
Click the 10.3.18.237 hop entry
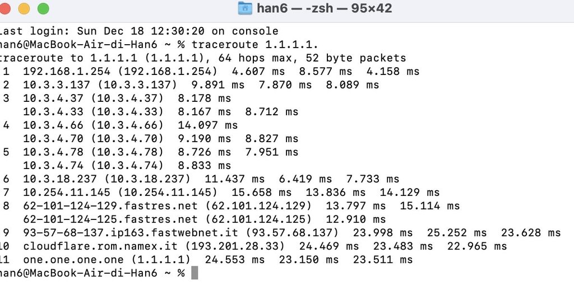tap(53, 179)
